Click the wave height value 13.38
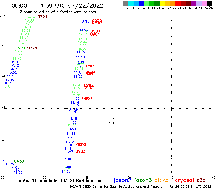Image resolution: width=216 pixels, height=189 pixels. [19, 51]
